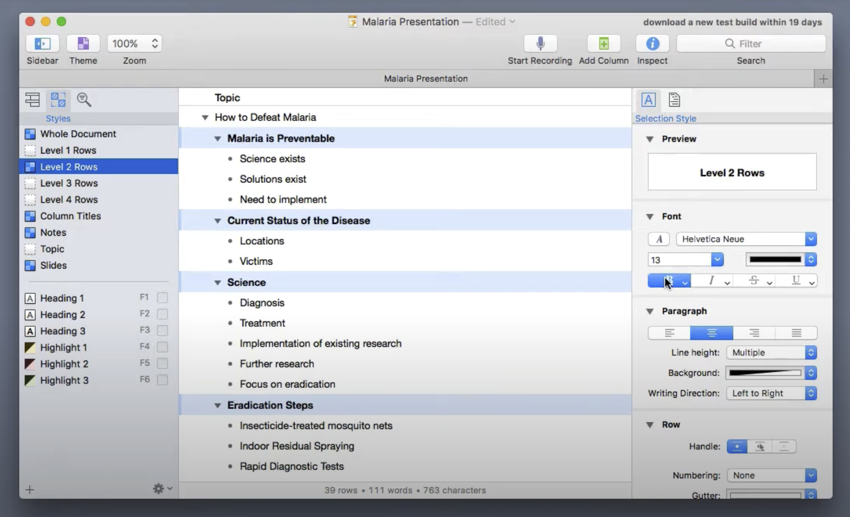
Task: Toggle the Heading 1 style checkbox
Action: (x=162, y=297)
